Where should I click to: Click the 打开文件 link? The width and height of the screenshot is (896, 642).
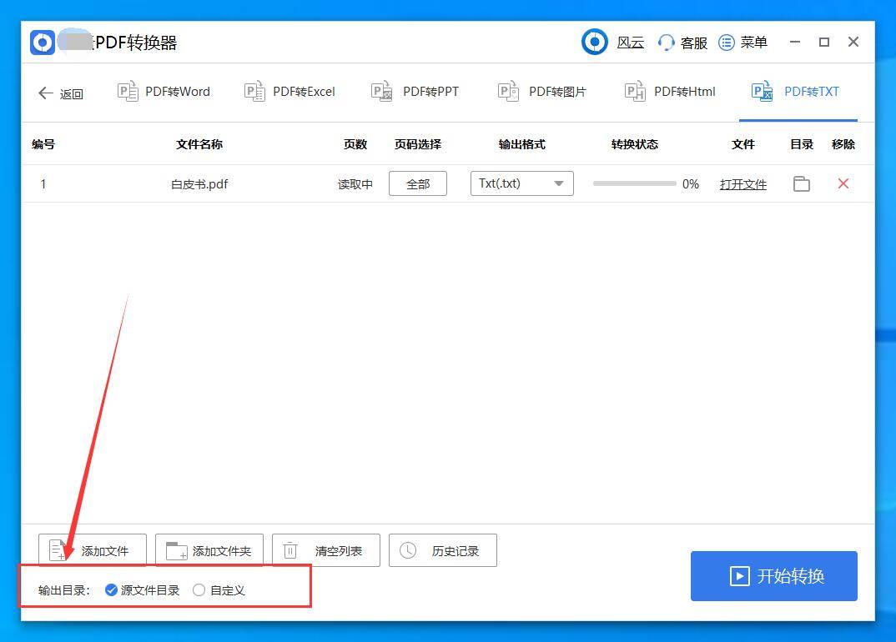point(742,184)
